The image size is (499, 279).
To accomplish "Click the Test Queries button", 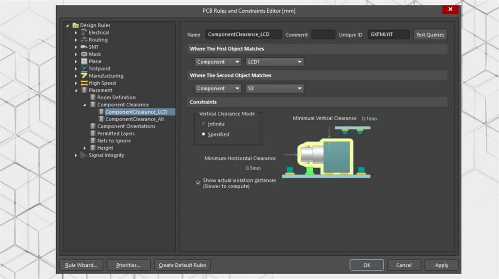I will pyautogui.click(x=430, y=35).
